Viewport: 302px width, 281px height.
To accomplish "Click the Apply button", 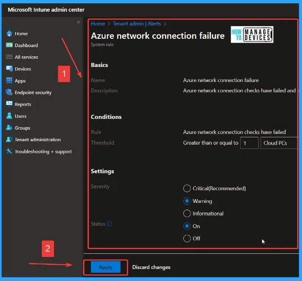I will coord(106,267).
